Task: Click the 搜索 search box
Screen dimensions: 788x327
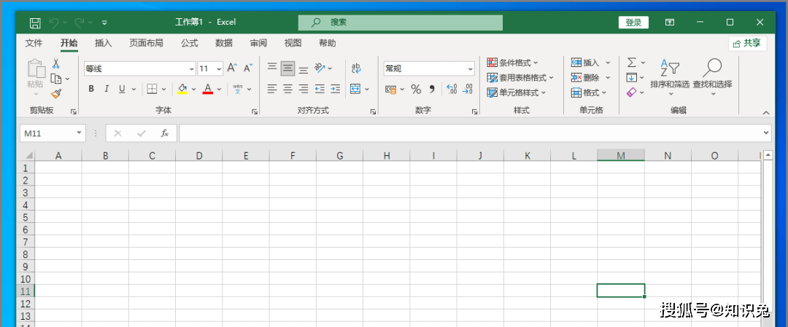Action: [401, 23]
